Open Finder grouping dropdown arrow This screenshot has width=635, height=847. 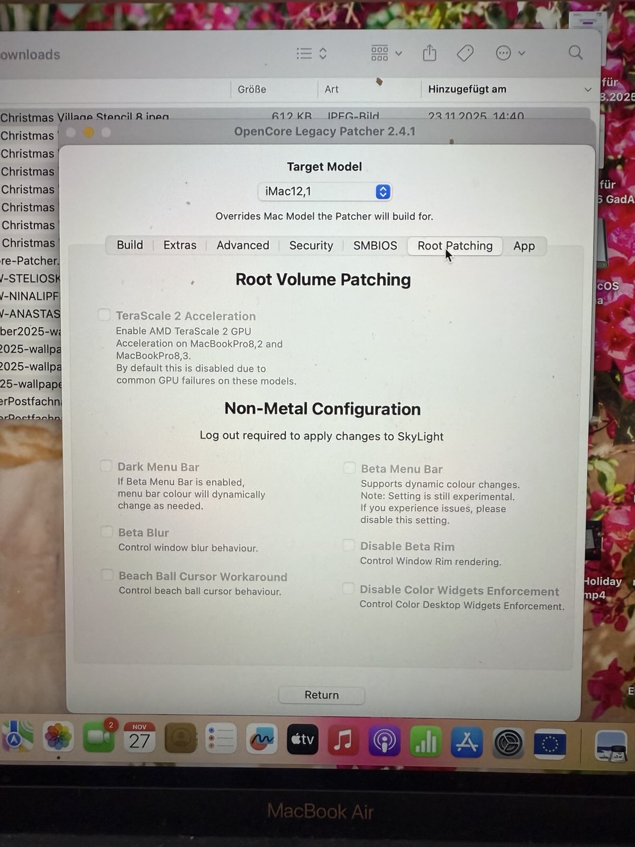click(x=399, y=53)
